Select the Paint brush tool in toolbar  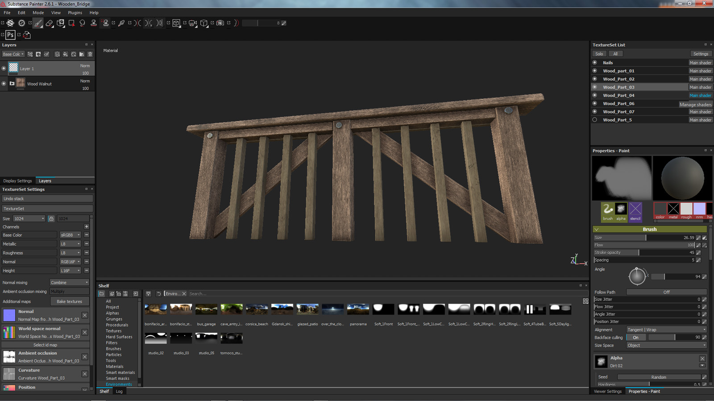click(x=38, y=23)
